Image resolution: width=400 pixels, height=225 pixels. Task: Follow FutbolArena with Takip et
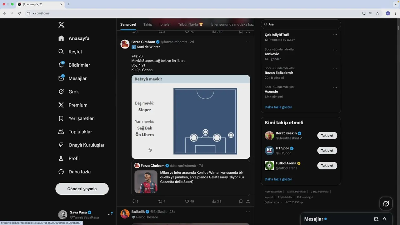327,166
